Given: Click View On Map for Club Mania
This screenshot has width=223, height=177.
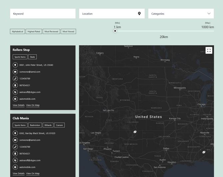Looking at the screenshot, I should click(x=33, y=173).
